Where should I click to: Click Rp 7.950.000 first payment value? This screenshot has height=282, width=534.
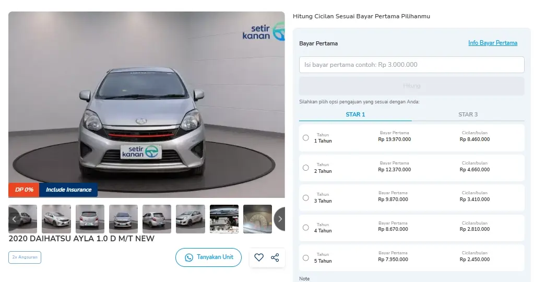click(x=393, y=259)
